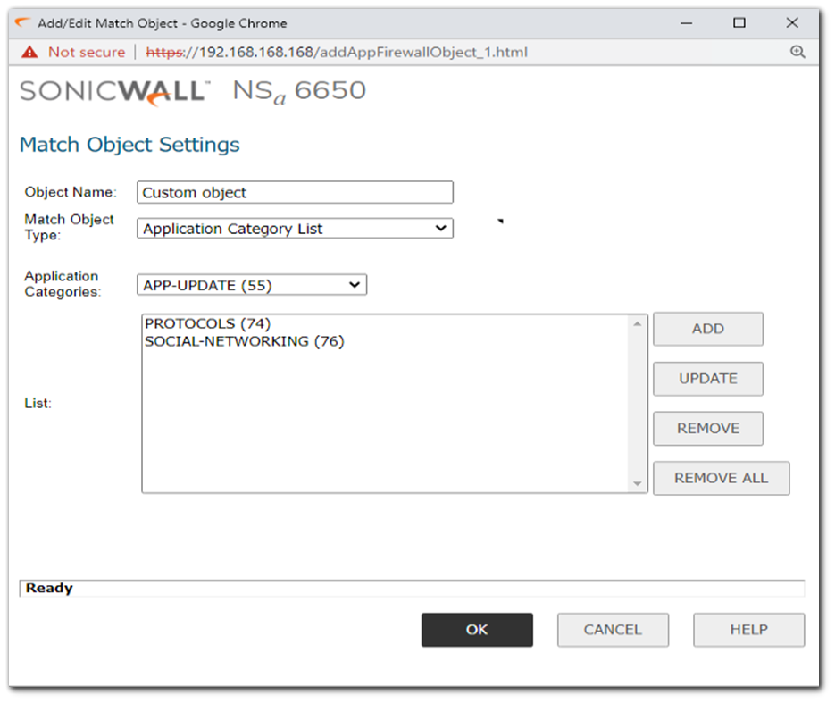Click the Not secure warning triangle icon
This screenshot has height=703, width=835.
click(30, 52)
